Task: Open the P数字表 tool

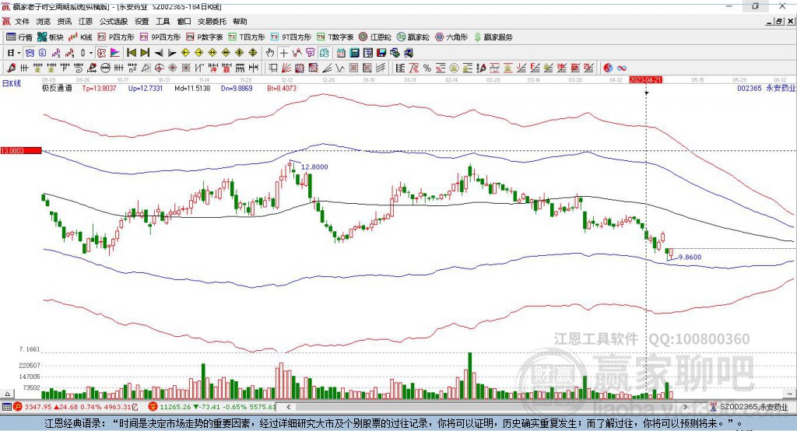Action: click(x=205, y=37)
